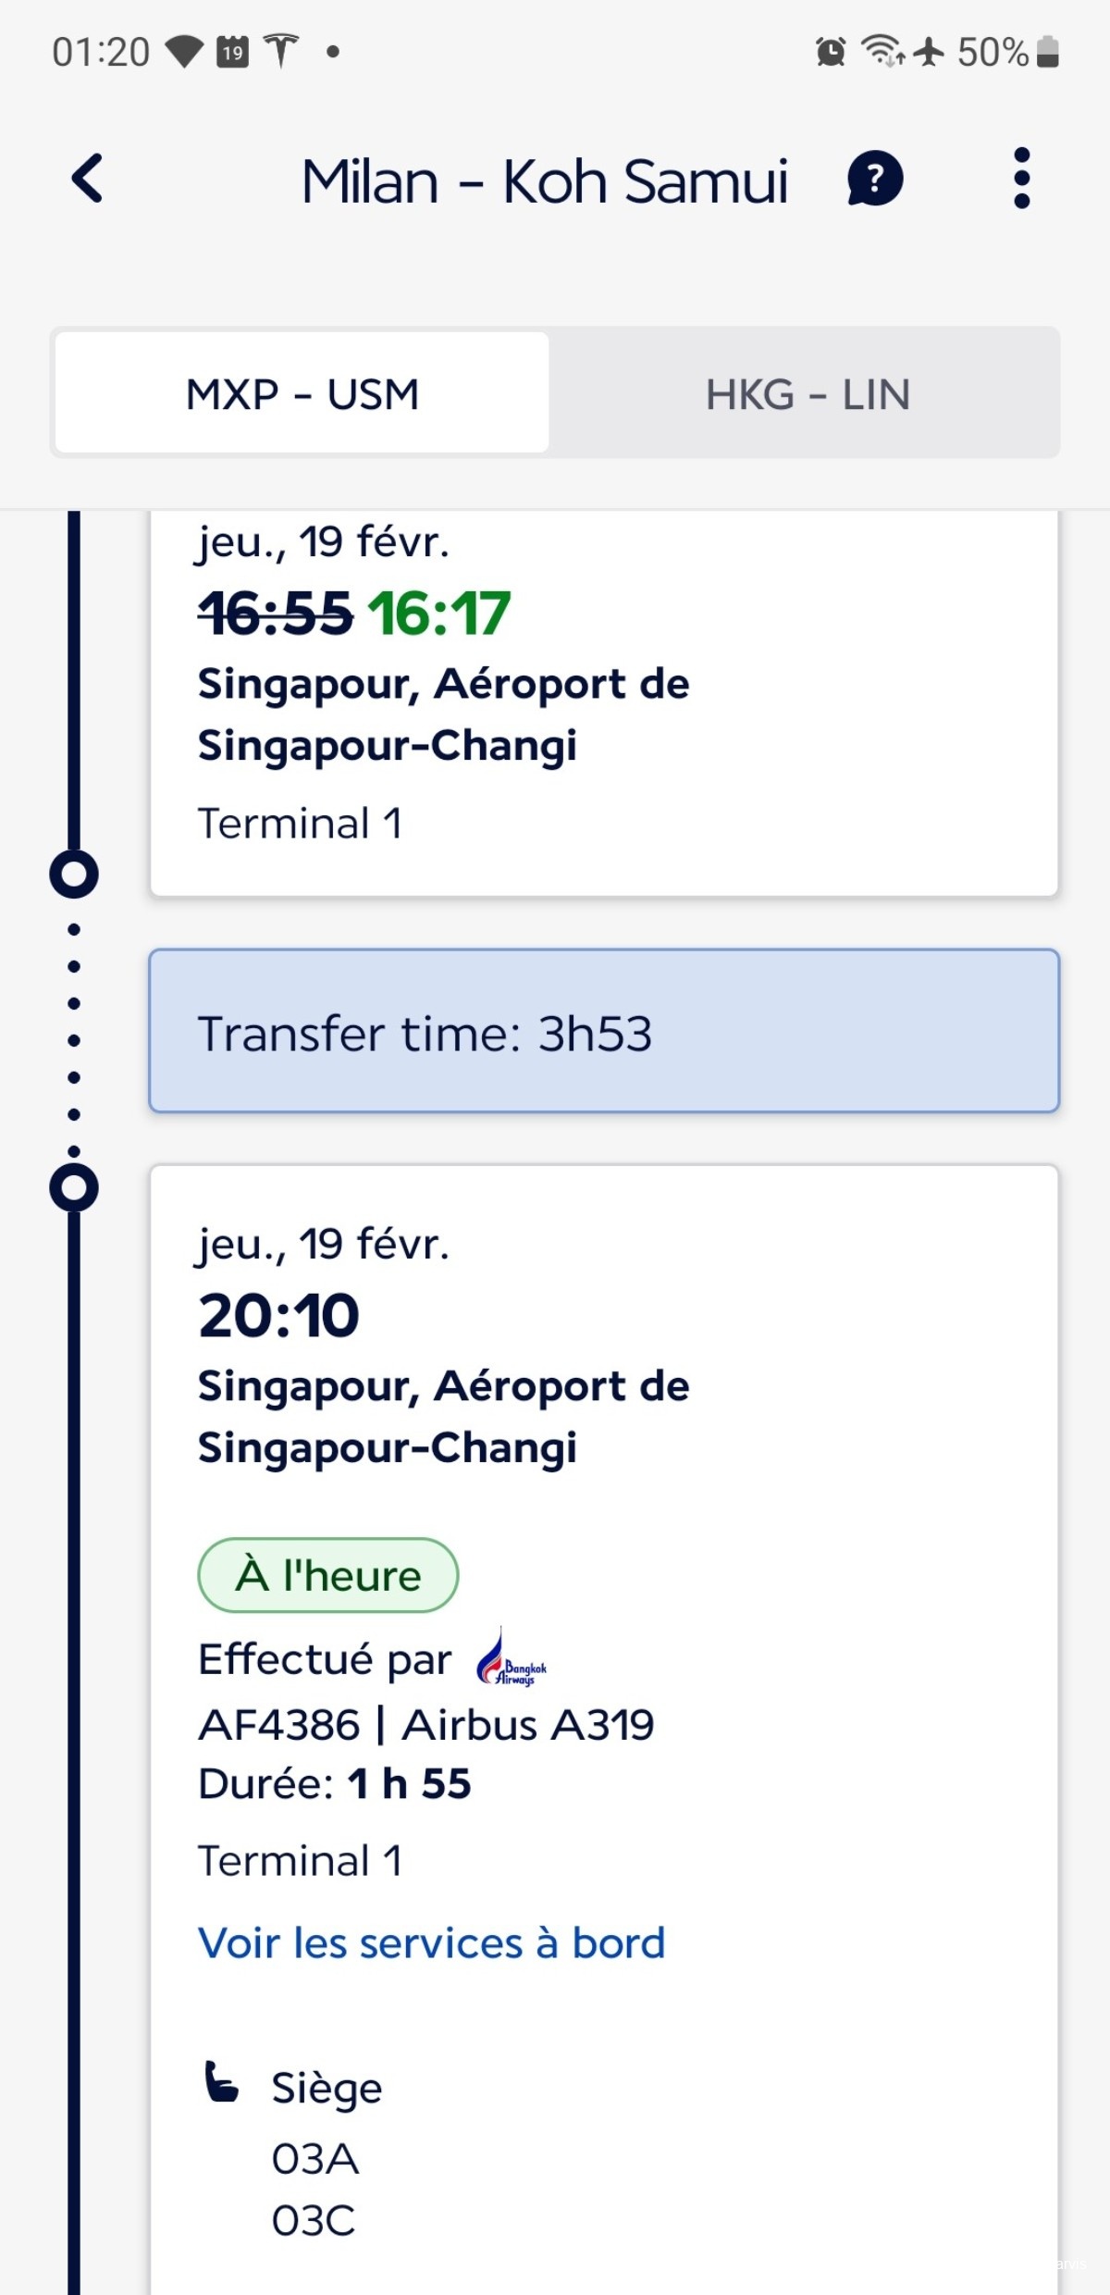Tap the Bangkok Airways logo
This screenshot has height=2295, width=1110.
pyautogui.click(x=512, y=1658)
